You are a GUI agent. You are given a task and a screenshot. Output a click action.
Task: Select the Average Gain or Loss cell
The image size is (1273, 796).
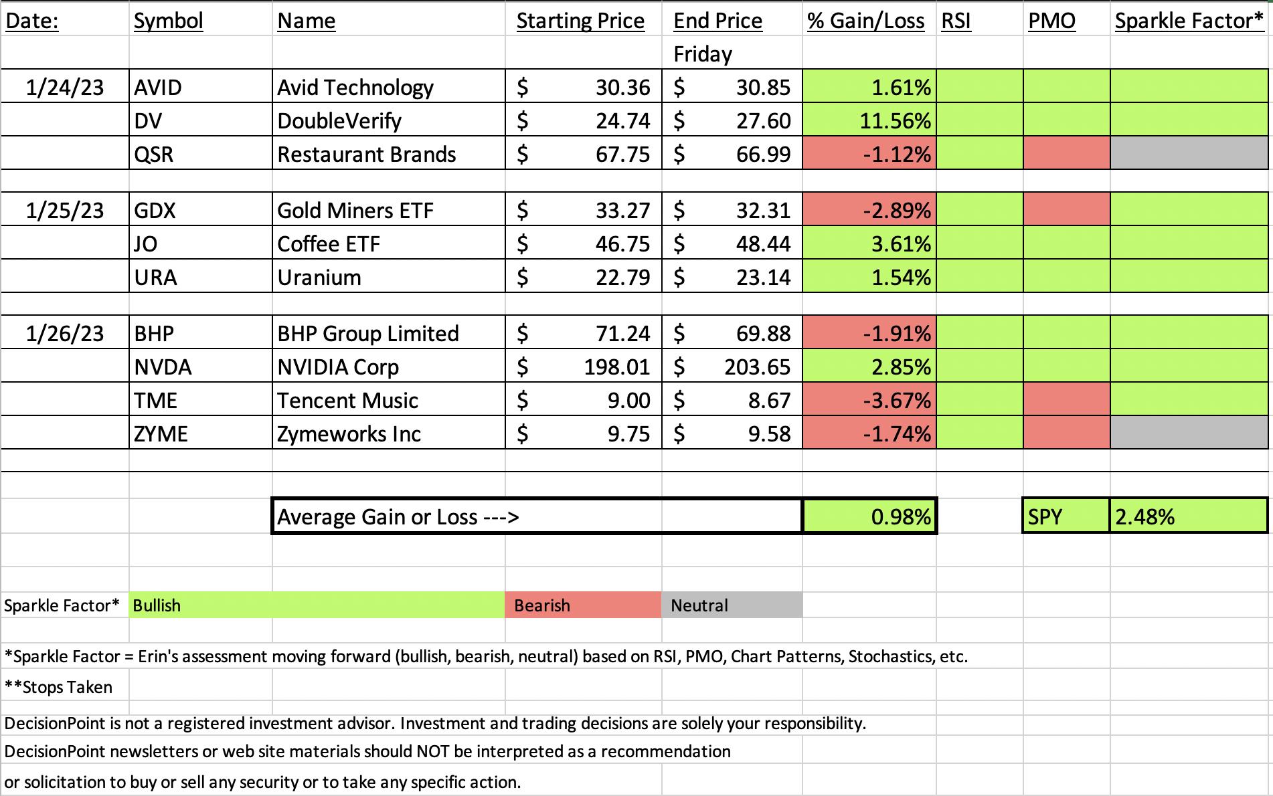(x=537, y=516)
